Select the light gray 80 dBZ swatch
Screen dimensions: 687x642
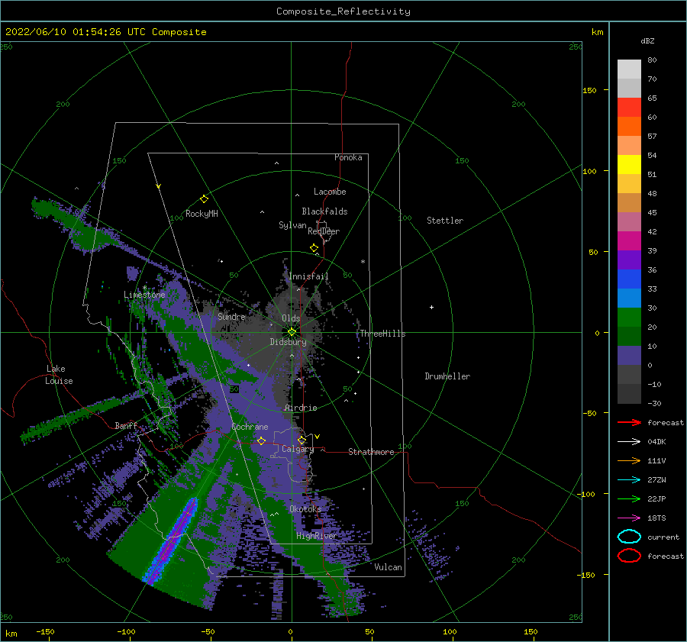pos(629,69)
